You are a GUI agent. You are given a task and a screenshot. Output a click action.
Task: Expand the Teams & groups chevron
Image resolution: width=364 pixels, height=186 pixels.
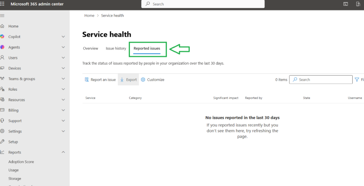click(x=63, y=79)
